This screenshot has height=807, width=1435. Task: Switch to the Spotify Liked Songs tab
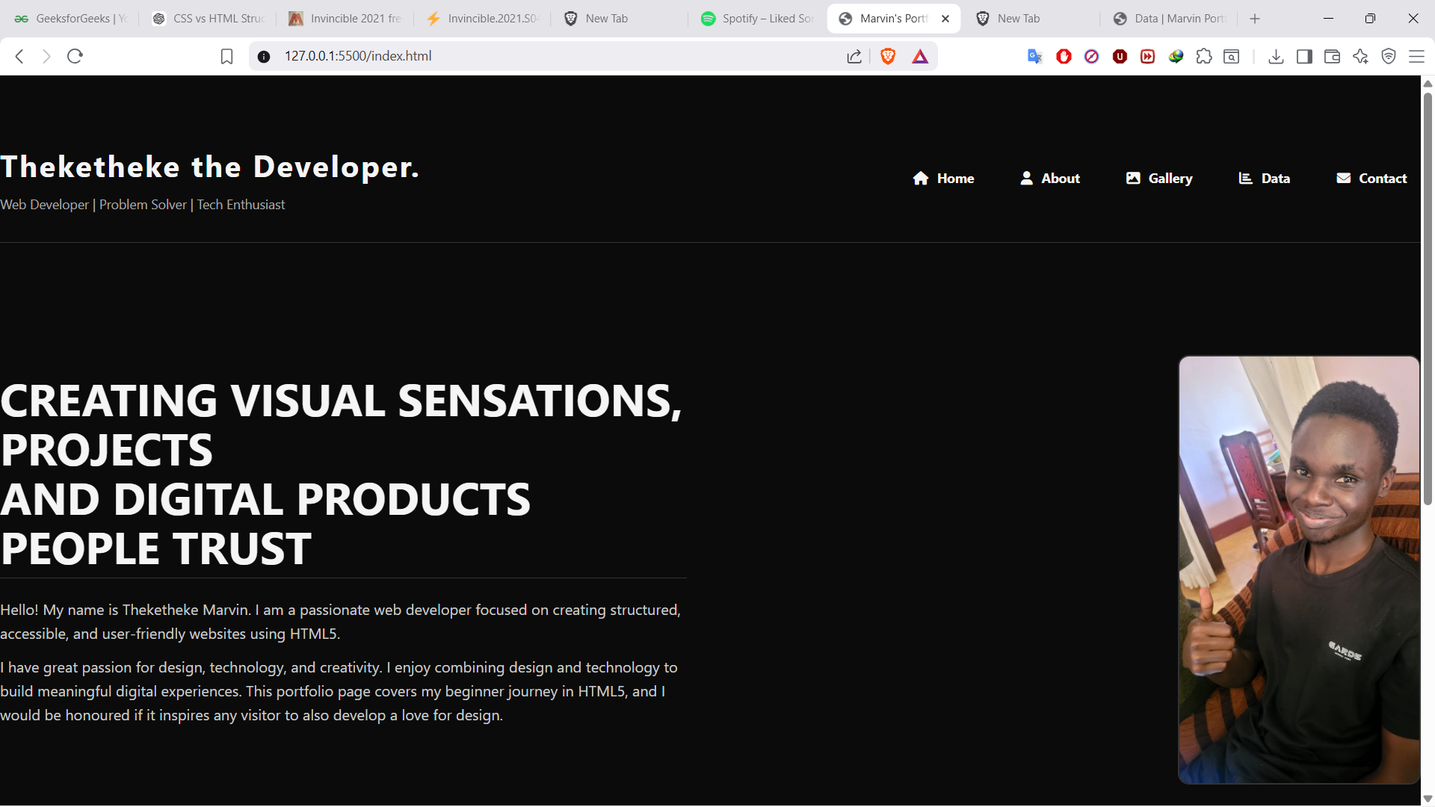coord(756,18)
